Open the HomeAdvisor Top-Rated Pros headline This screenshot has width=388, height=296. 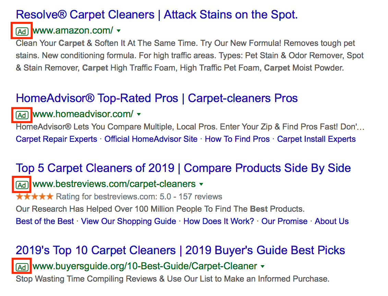coord(157,98)
